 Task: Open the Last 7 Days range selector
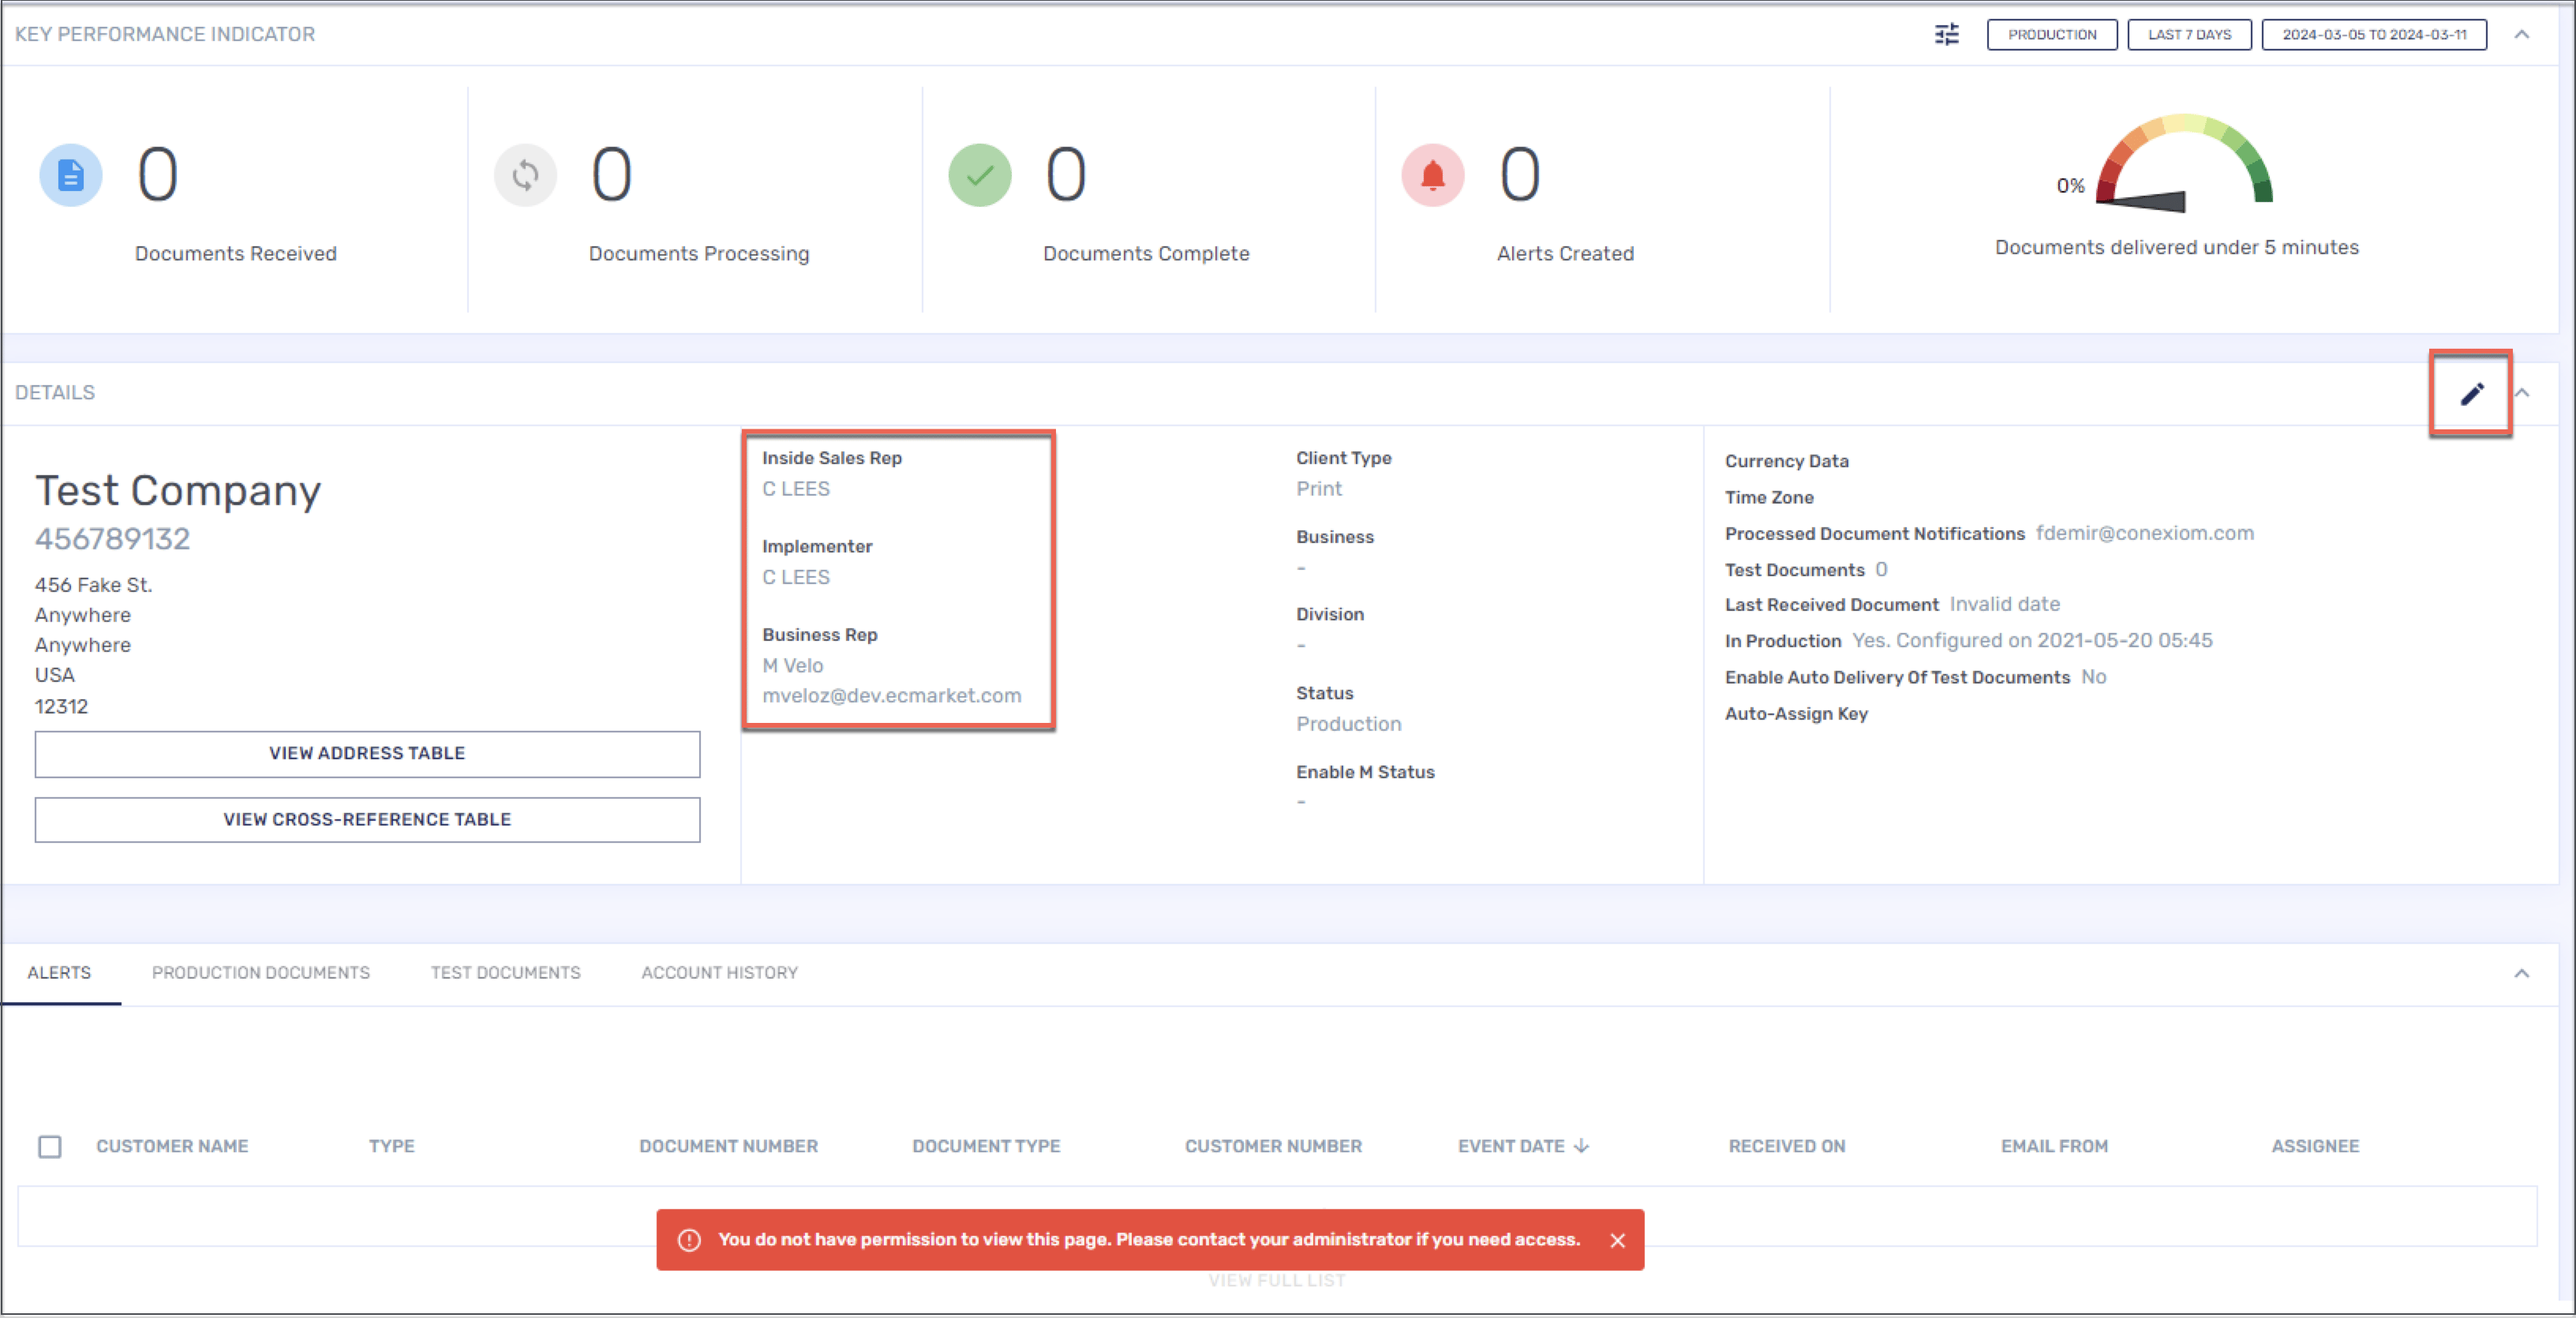click(x=2189, y=35)
